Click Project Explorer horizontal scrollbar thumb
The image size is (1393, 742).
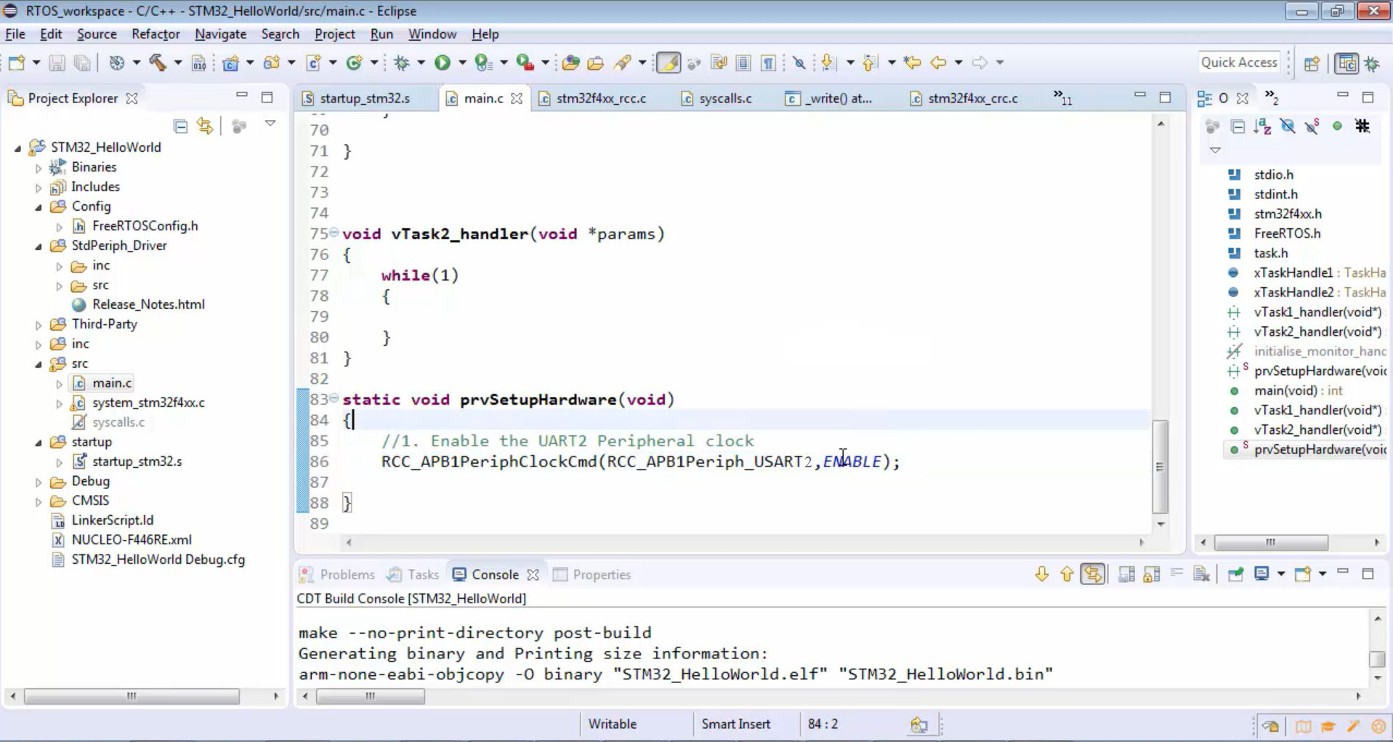(x=132, y=696)
